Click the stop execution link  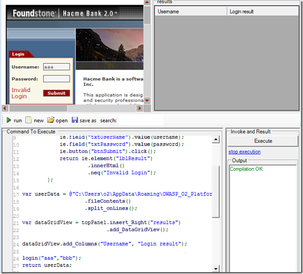tap(244, 152)
